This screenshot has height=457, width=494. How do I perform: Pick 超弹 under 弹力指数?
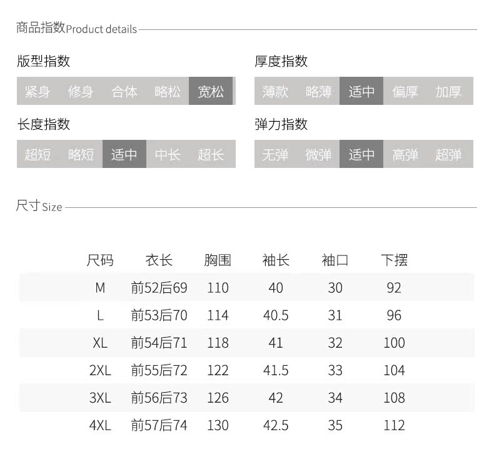(x=448, y=154)
